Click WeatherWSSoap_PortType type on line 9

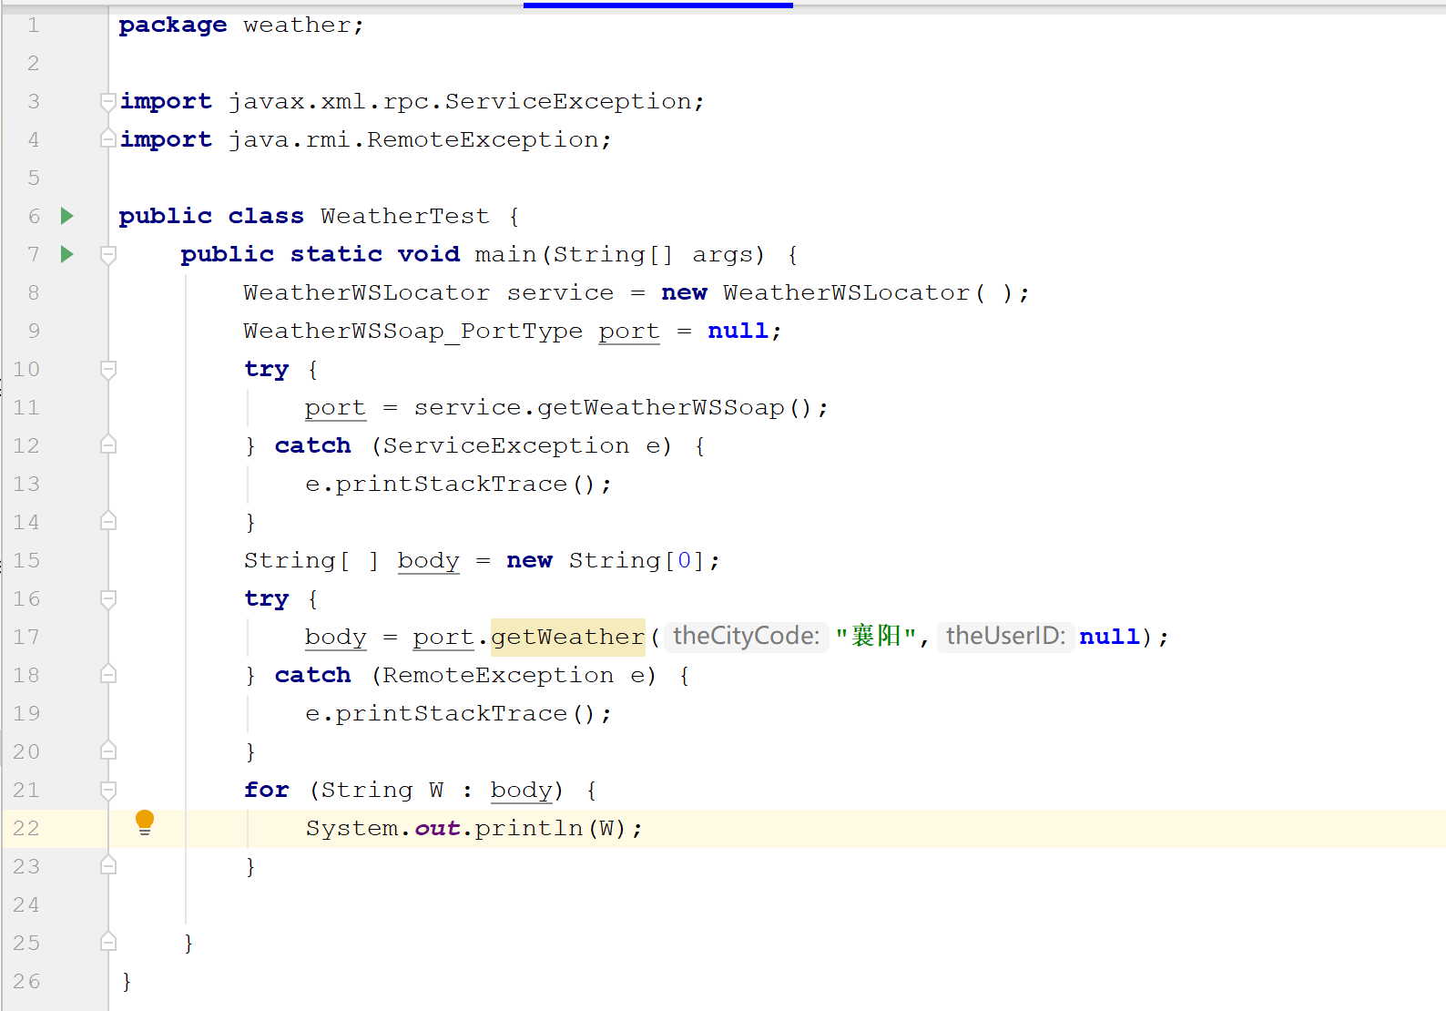412,331
